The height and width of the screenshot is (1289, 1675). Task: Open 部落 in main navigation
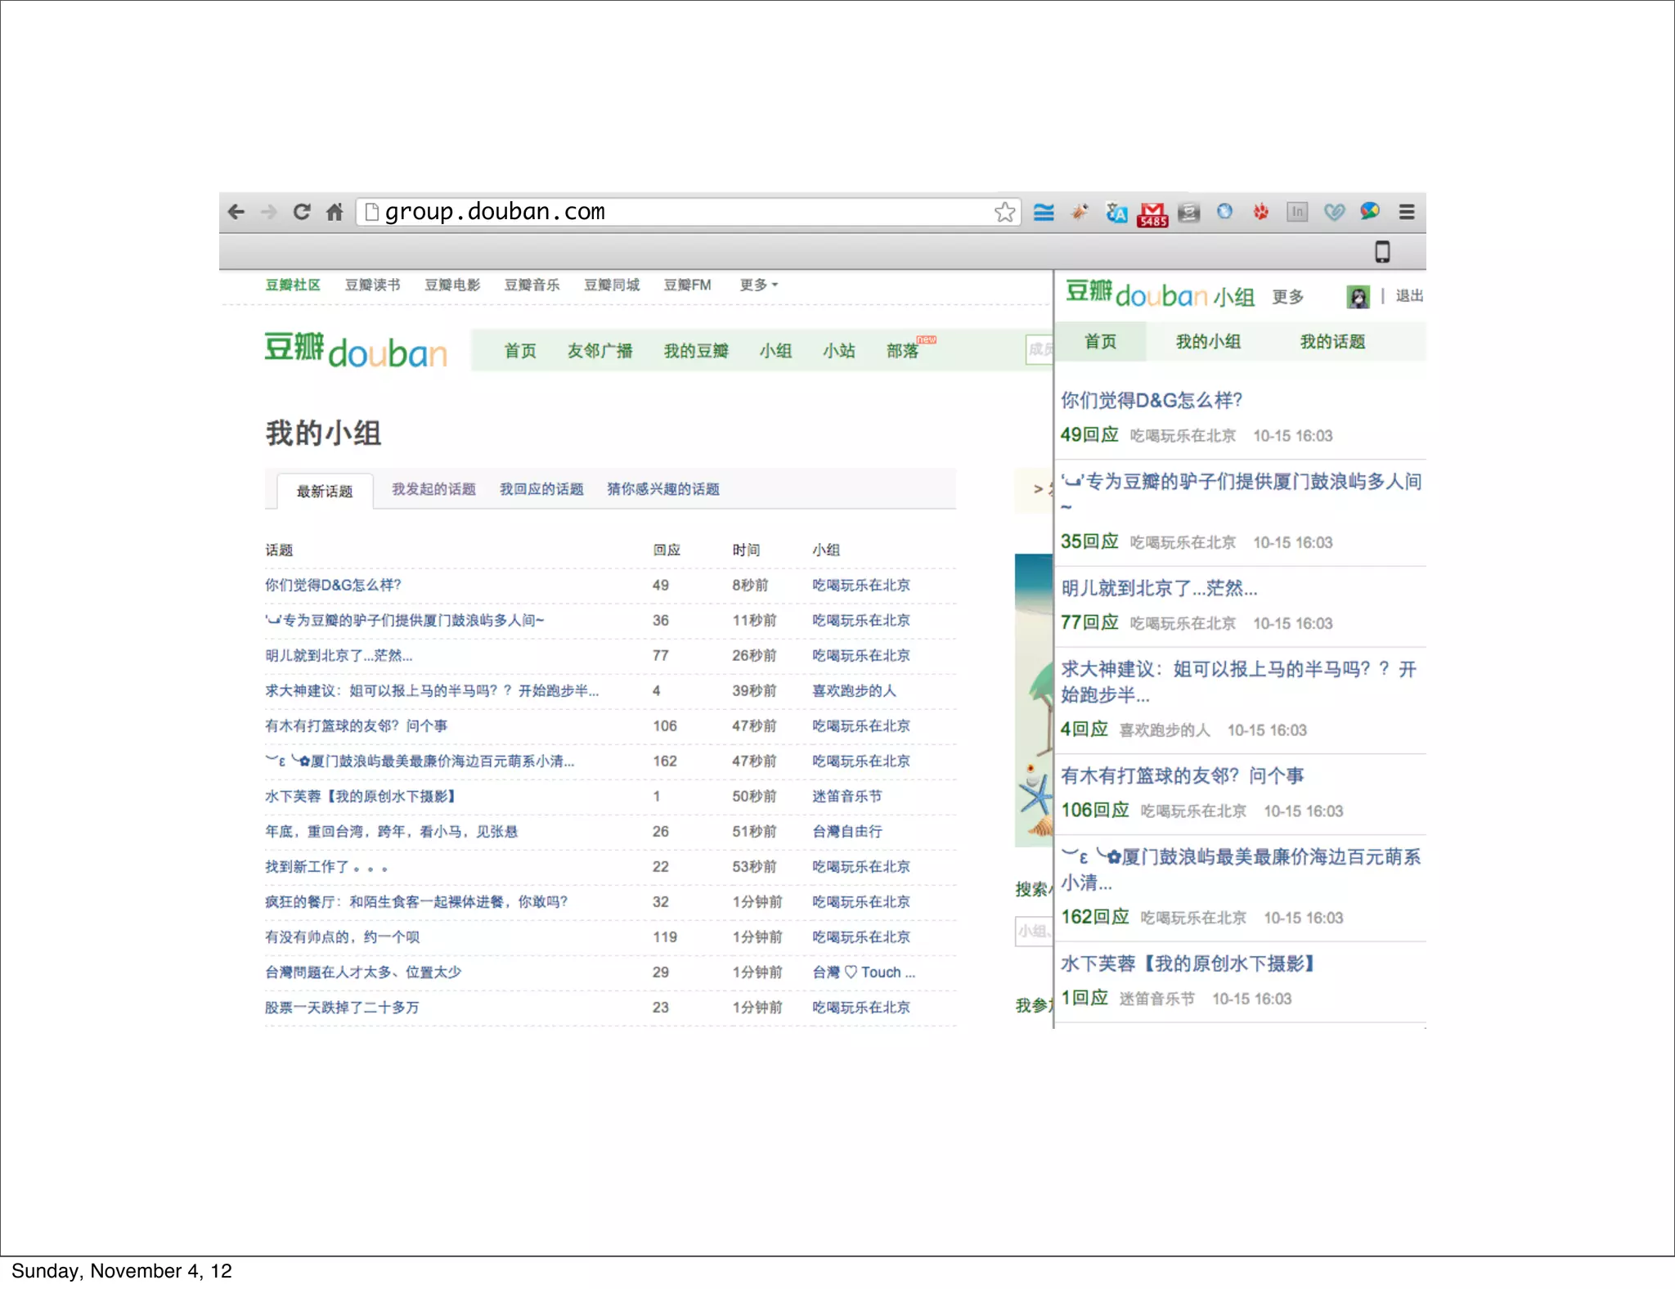coord(902,351)
